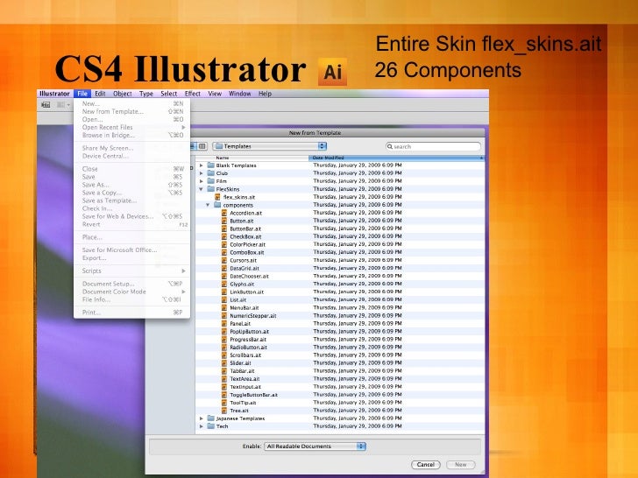Open the Window menu
This screenshot has height=478, width=638.
coord(239,94)
